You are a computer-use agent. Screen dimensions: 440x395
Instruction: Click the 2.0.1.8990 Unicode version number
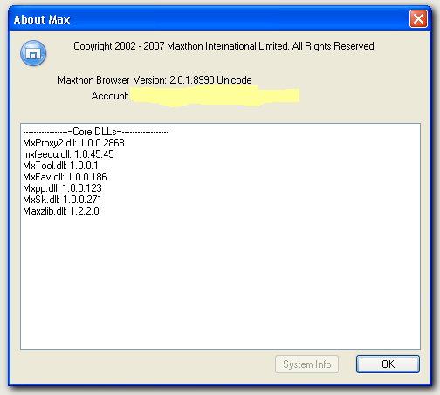(x=210, y=80)
